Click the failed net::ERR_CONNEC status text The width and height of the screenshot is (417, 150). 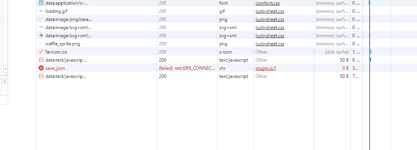187,68
